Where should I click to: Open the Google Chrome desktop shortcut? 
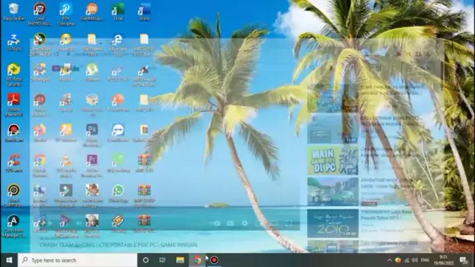40,160
